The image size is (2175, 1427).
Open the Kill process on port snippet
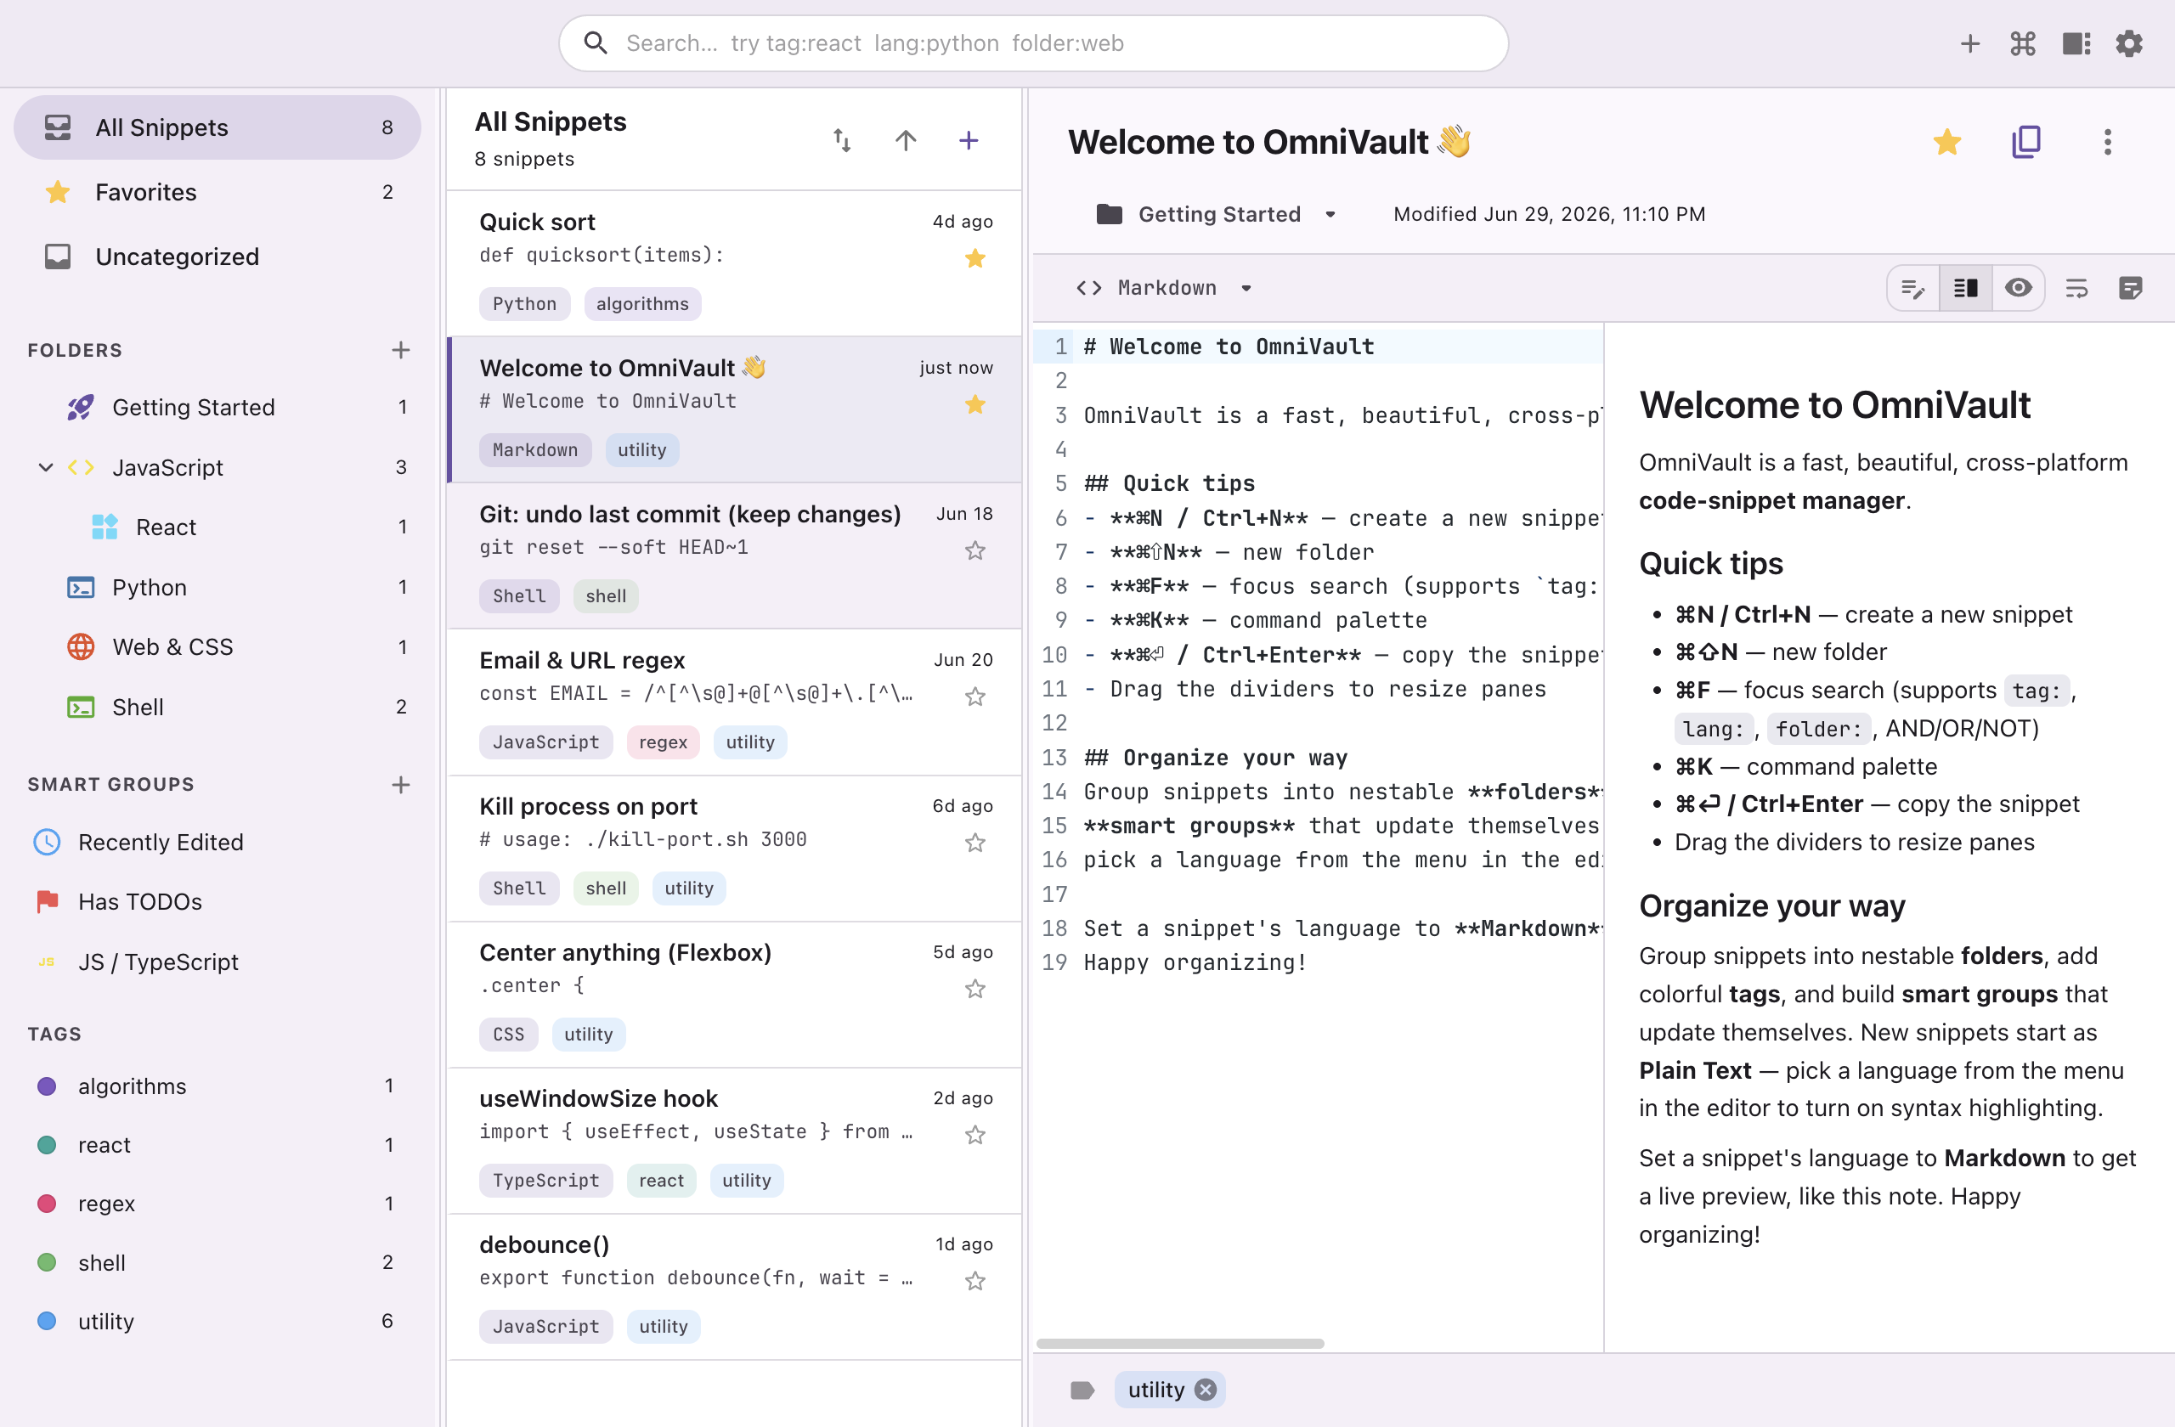(734, 848)
